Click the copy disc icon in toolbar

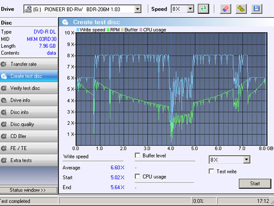point(241,9)
